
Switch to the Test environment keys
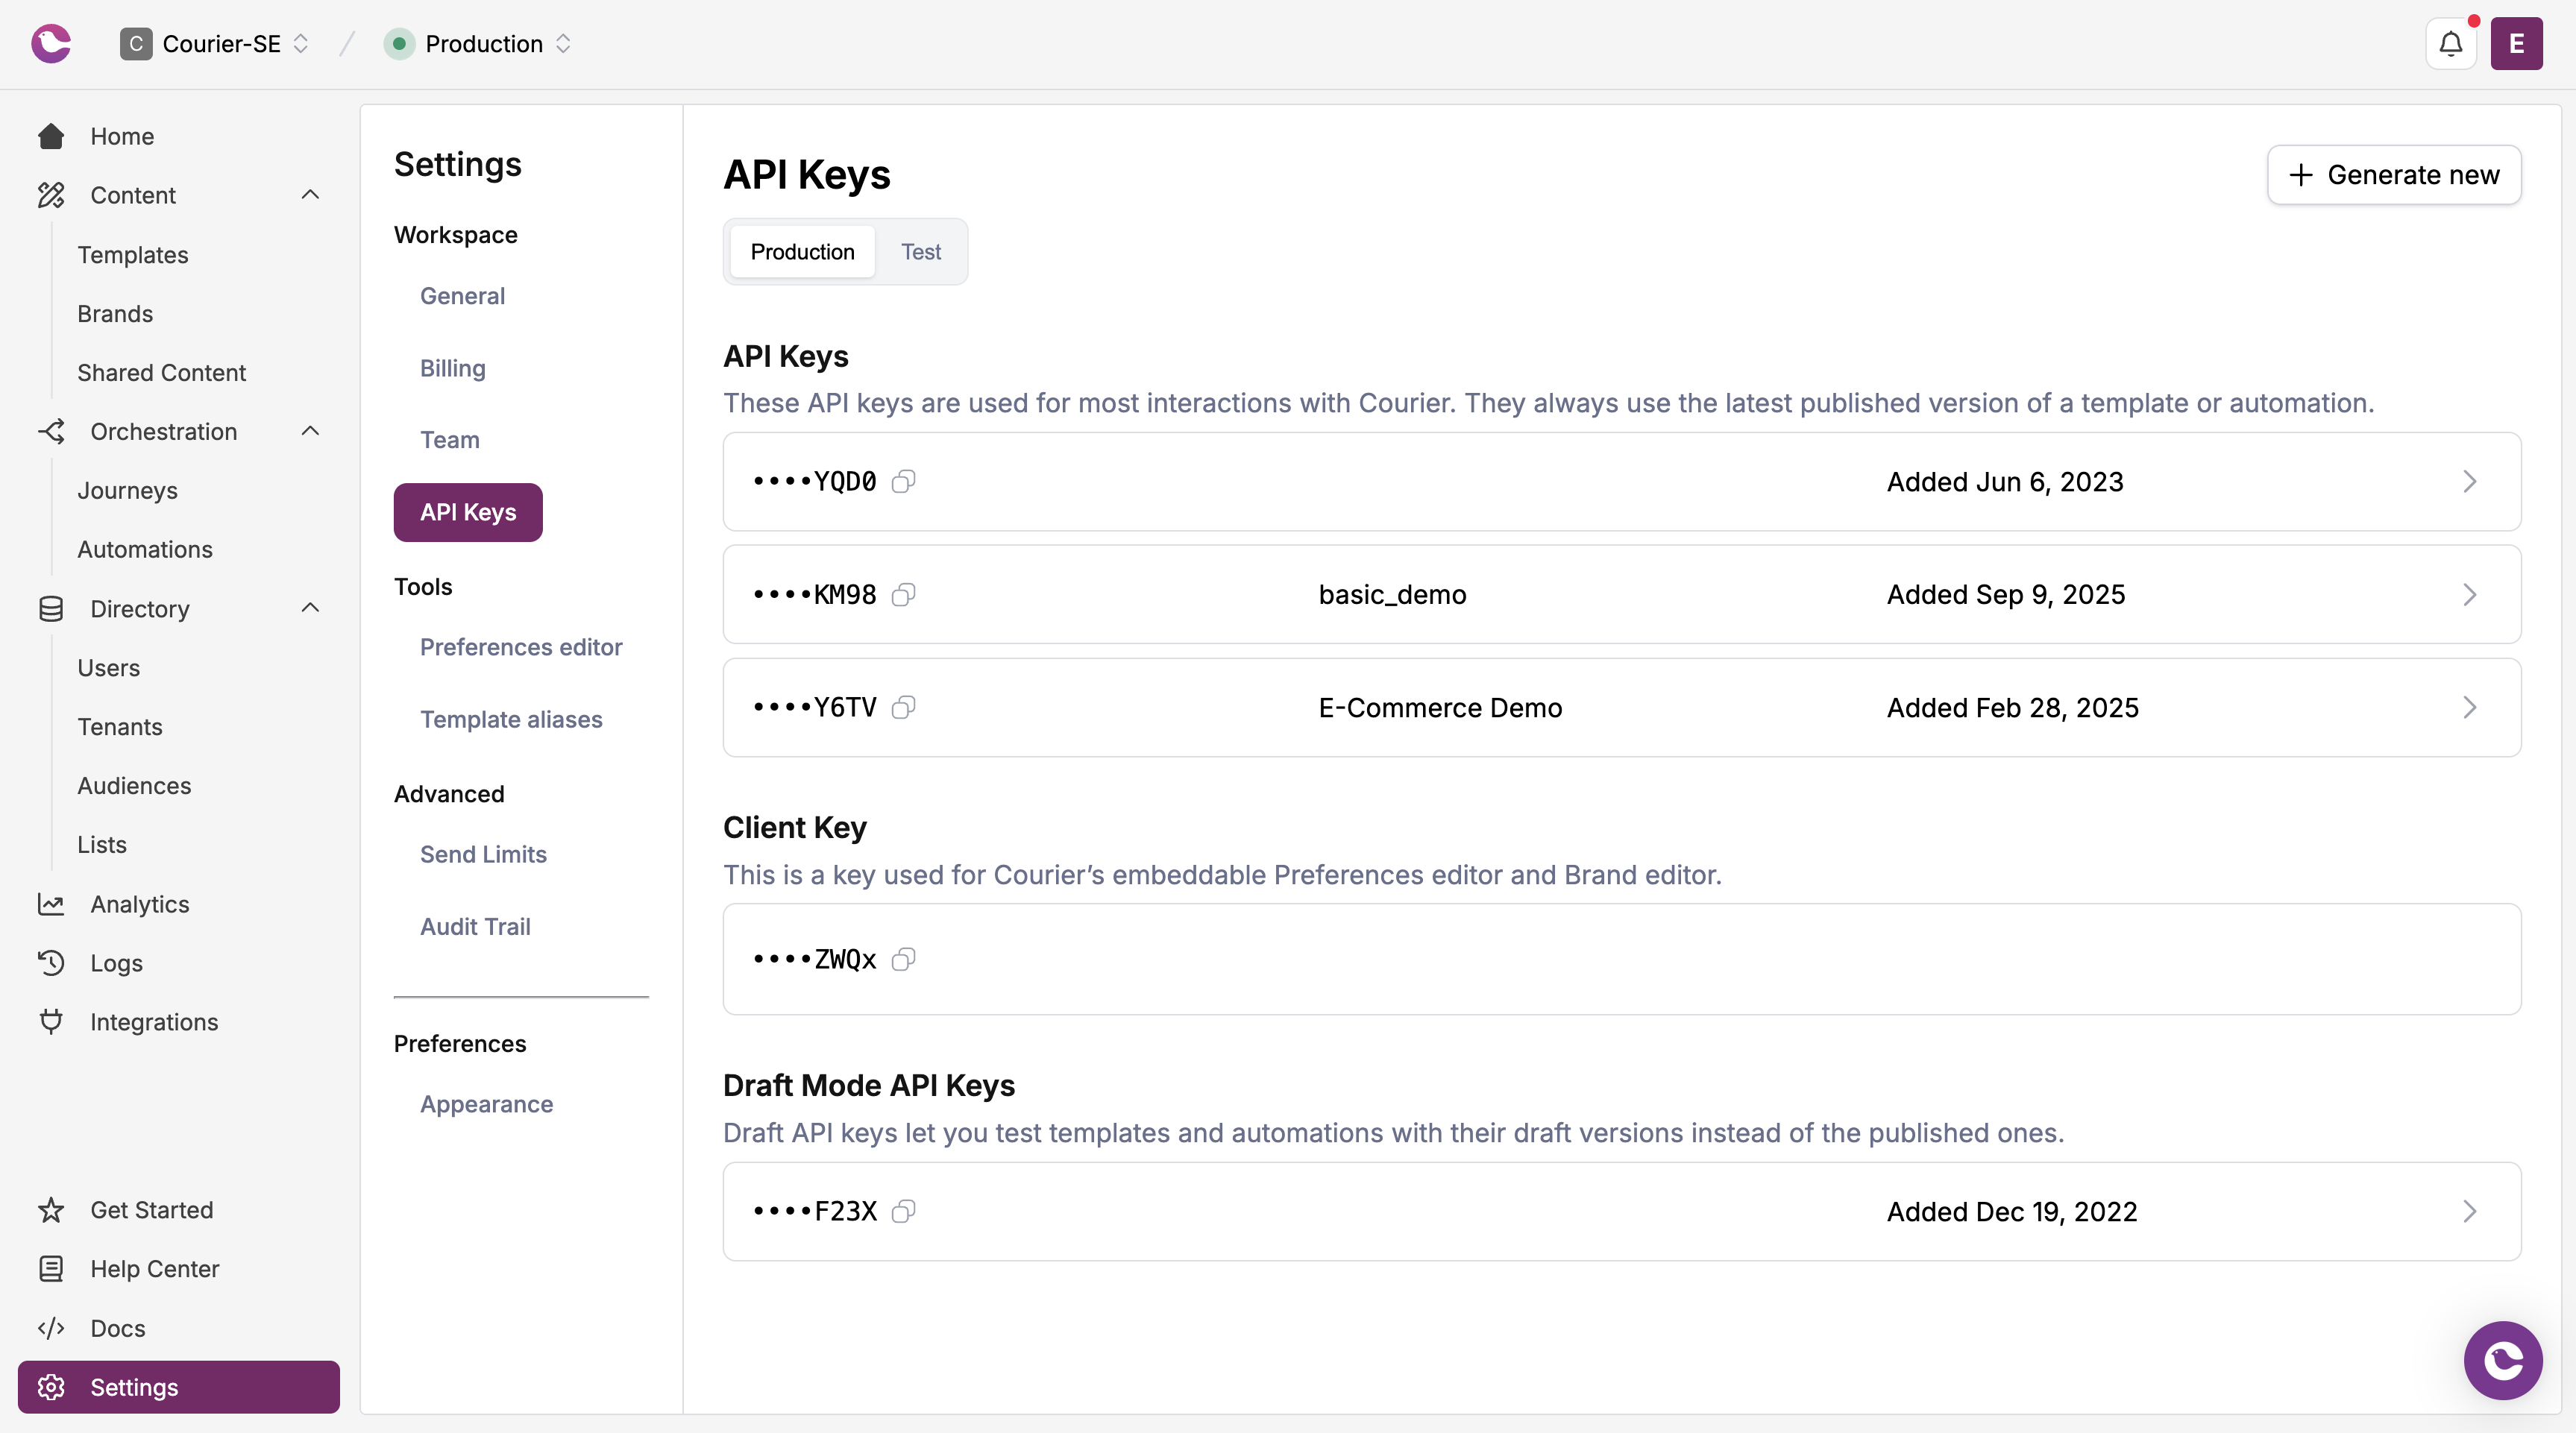[921, 251]
